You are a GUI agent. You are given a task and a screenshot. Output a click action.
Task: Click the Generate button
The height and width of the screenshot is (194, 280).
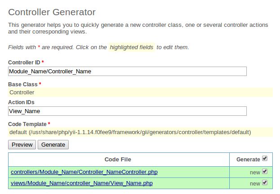pos(53,144)
